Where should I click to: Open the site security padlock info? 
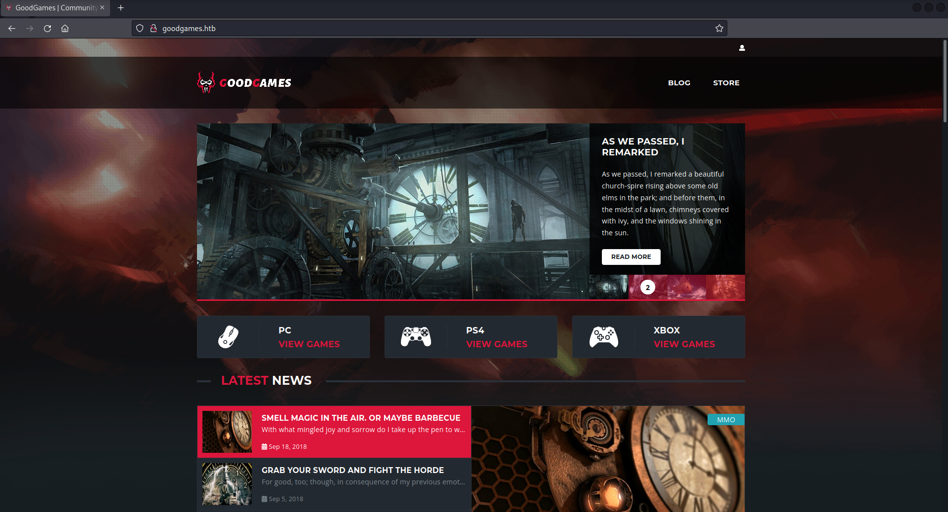(x=154, y=29)
